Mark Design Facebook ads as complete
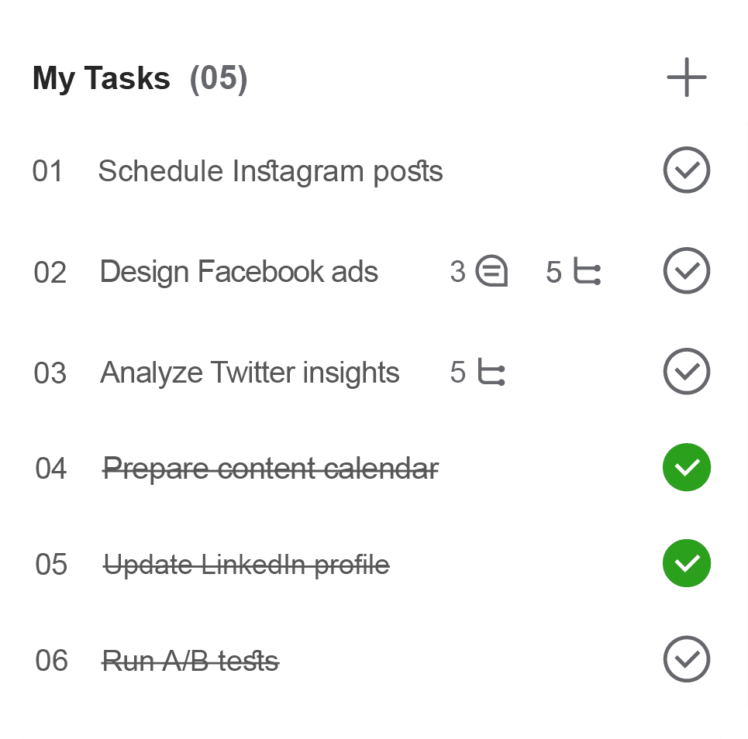The height and width of the screenshot is (739, 748). point(687,271)
